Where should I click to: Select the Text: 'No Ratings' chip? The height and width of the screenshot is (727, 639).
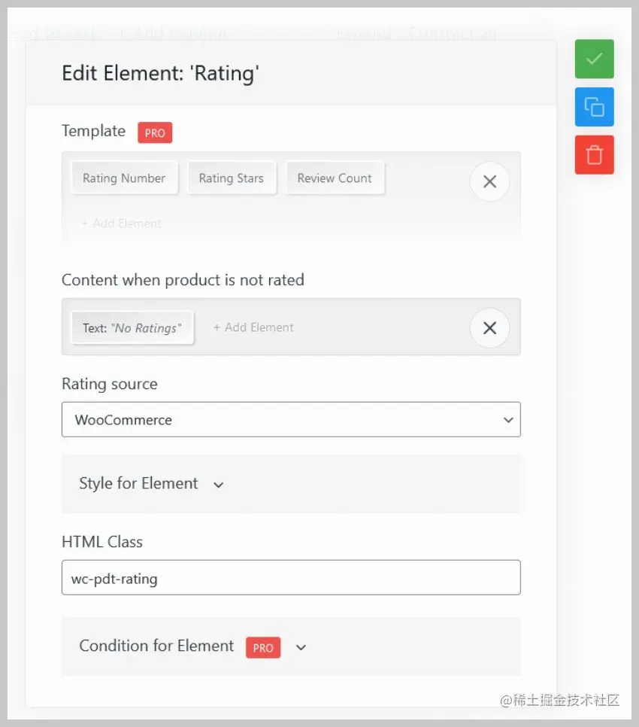[132, 327]
